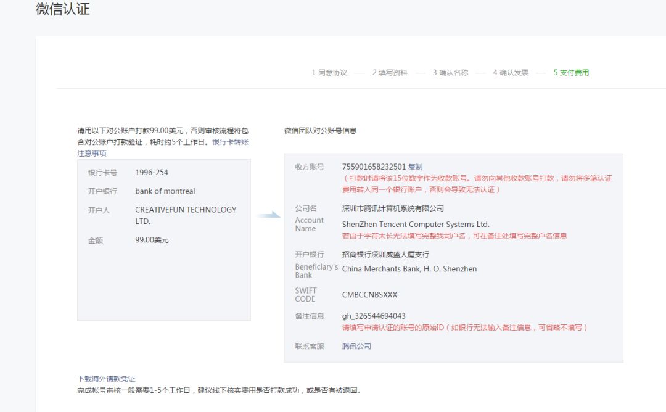The height and width of the screenshot is (412, 666).
Task: Open the 腾讯公司 customer service link
Action: 356,346
